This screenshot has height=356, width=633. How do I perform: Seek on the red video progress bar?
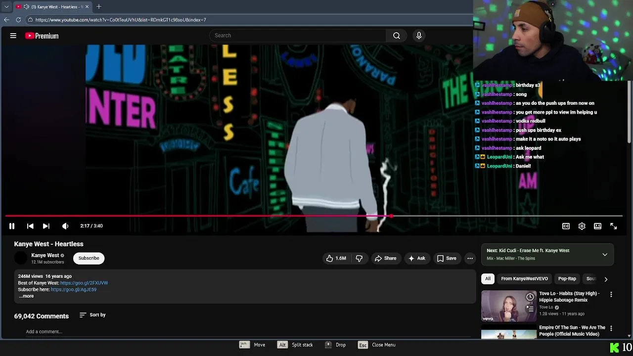(314, 216)
